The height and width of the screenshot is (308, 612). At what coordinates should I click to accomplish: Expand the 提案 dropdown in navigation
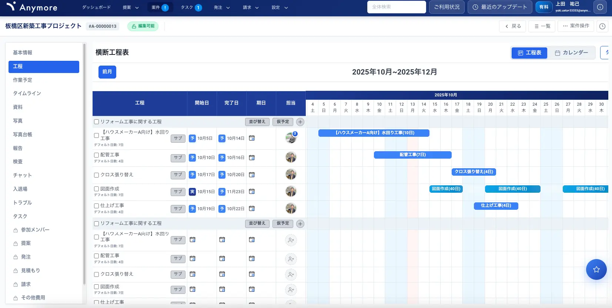(131, 7)
